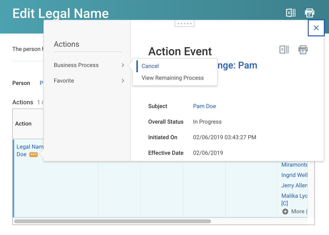Click the orange related actions button
The image size is (329, 235).
point(33,155)
